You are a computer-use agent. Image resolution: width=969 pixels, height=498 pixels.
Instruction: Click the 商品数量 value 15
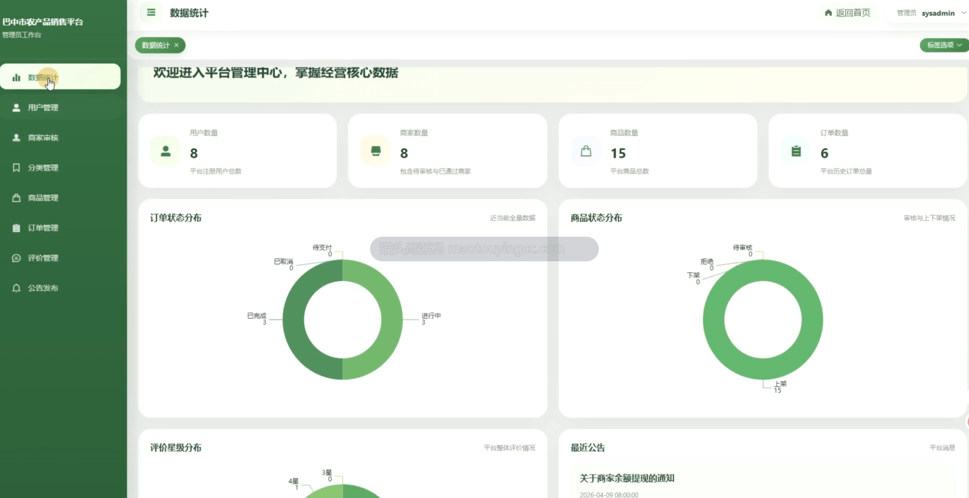[618, 154]
